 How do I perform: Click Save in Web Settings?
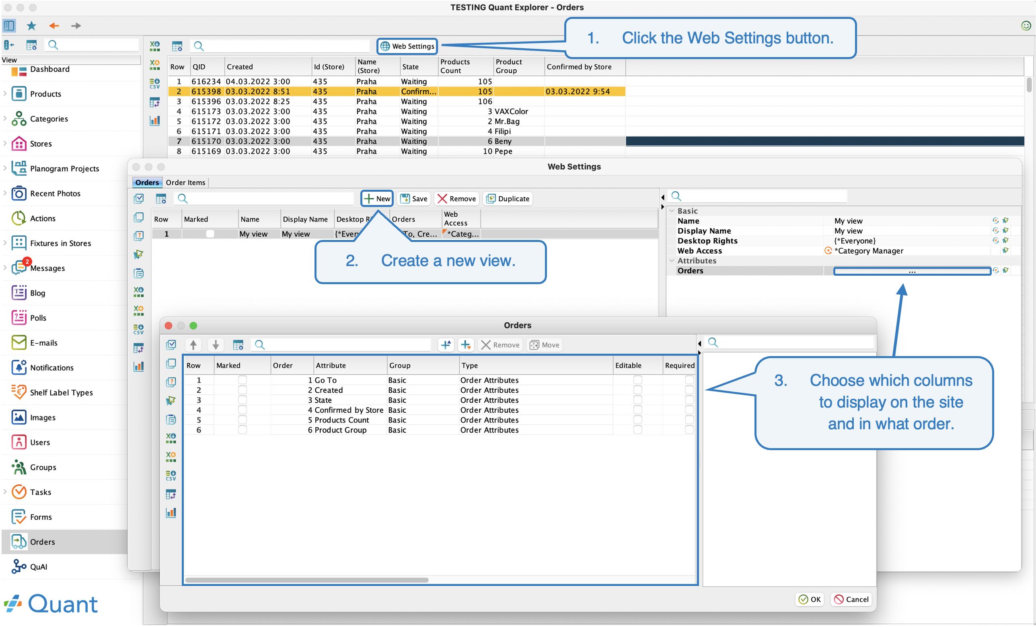coord(414,199)
